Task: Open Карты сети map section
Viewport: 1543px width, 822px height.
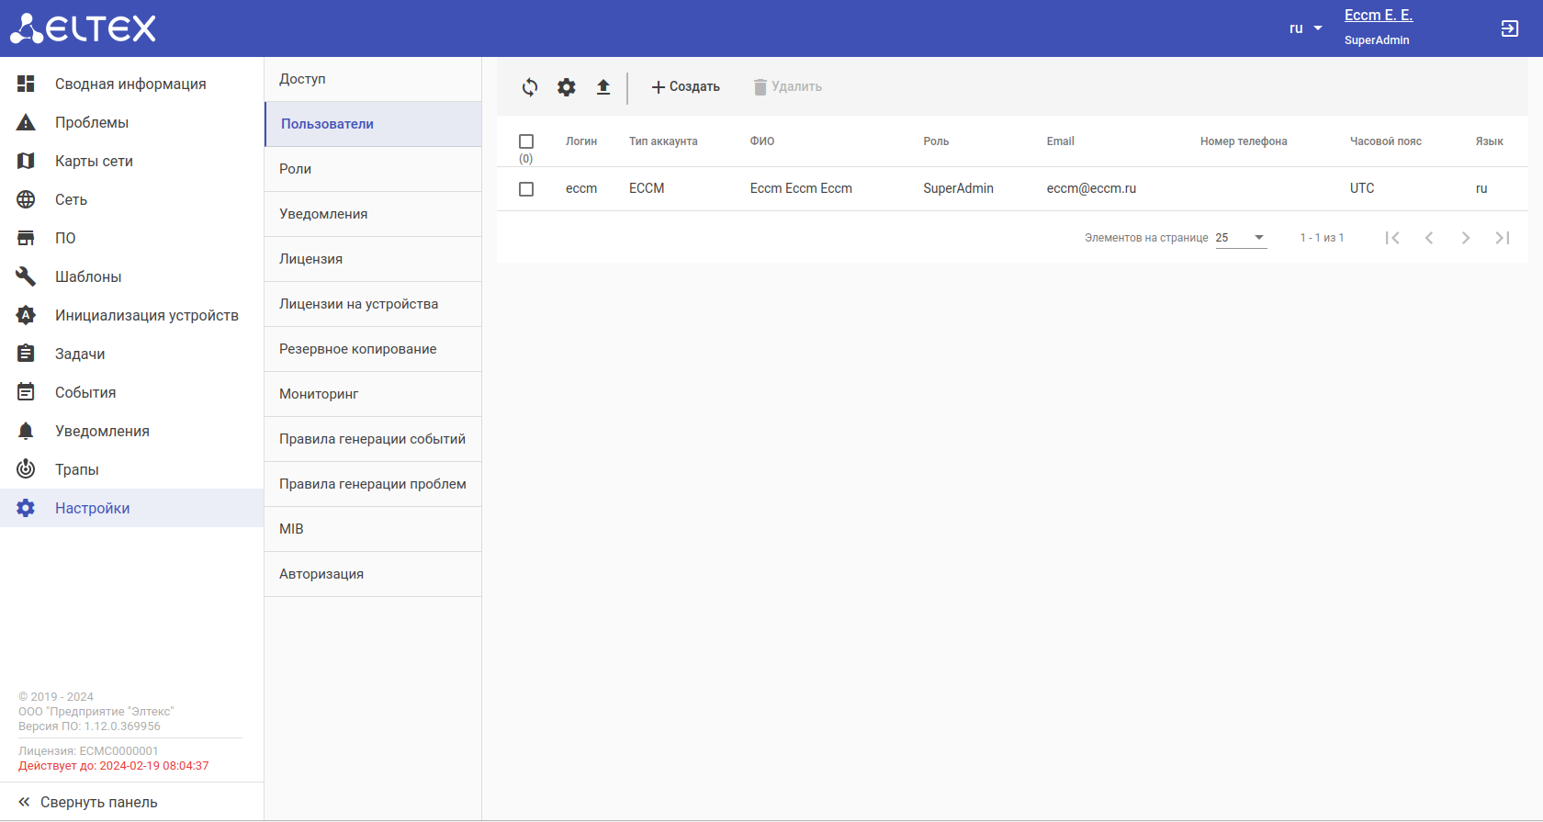Action: point(93,162)
